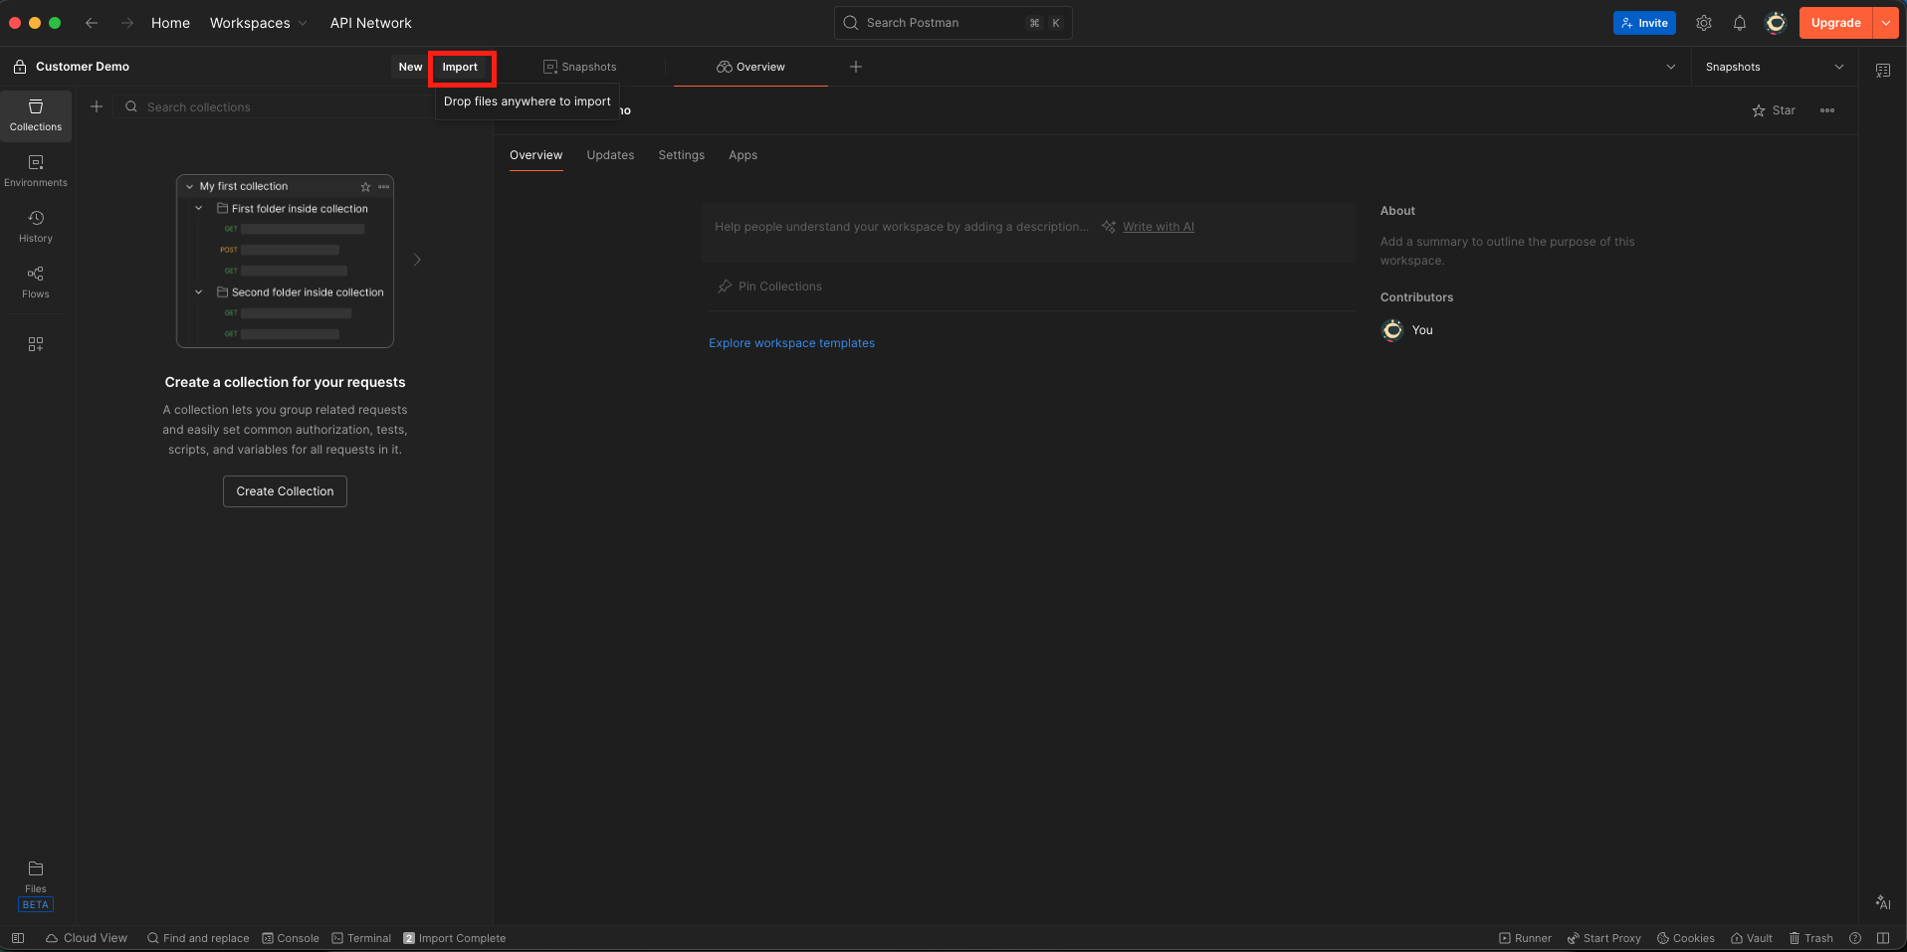
Task: Open the Postman Console
Action: point(290,938)
